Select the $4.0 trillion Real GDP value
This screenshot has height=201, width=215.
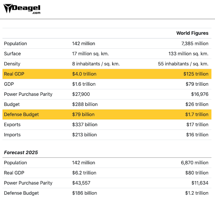(84, 74)
